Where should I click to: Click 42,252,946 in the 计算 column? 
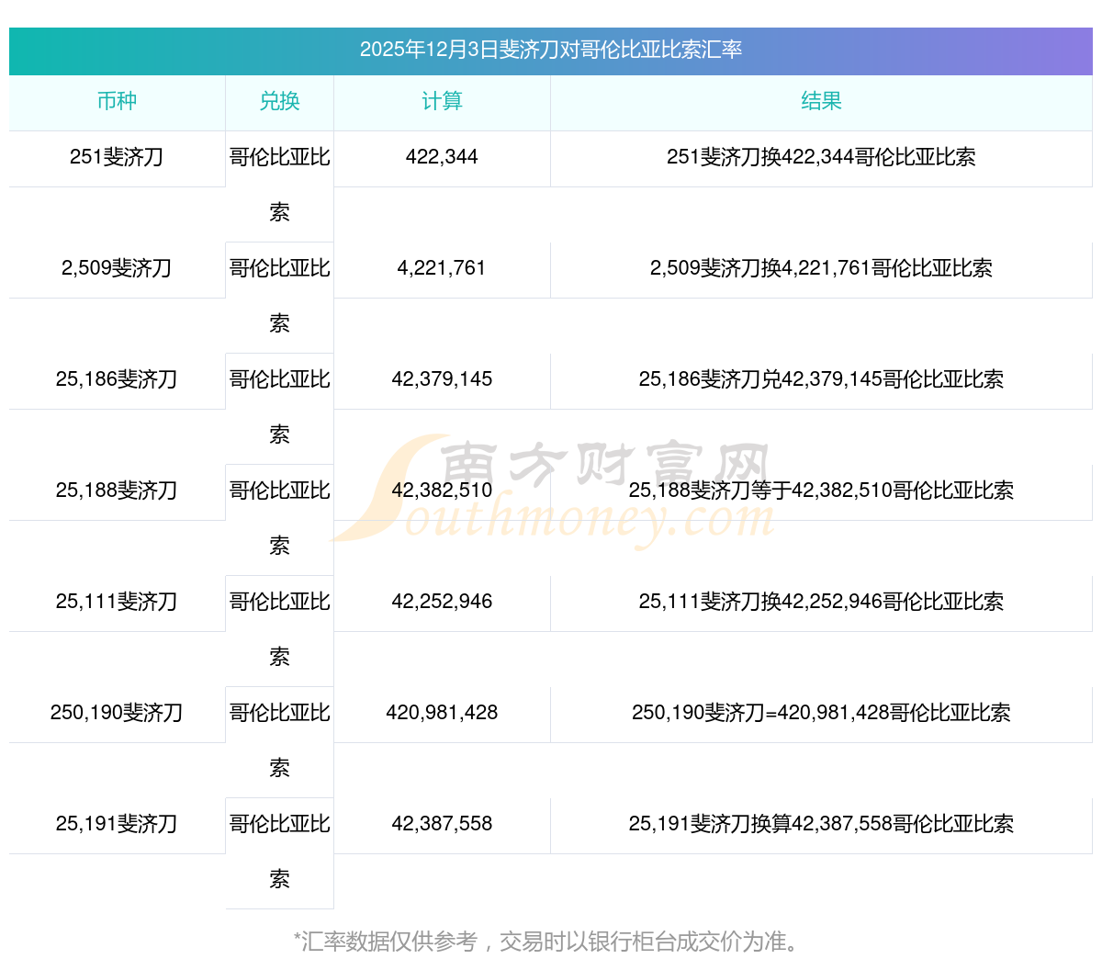point(442,602)
